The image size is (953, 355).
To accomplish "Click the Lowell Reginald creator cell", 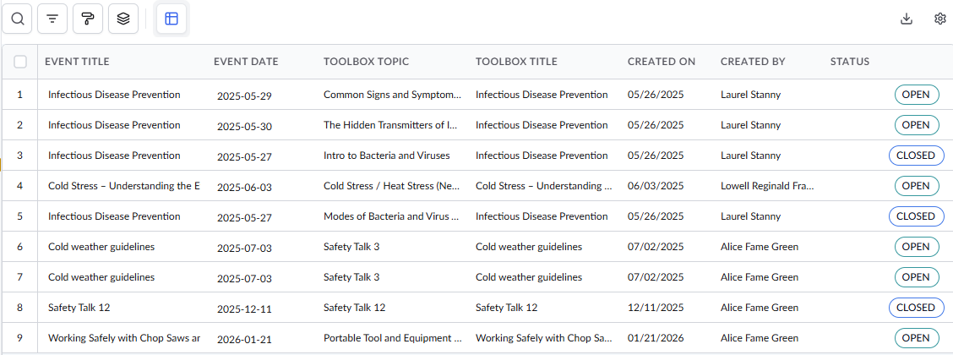I will click(x=766, y=186).
